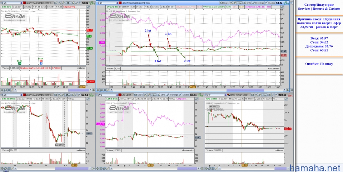Viewport: 343px width, 172px height.
Task: Click wrench icon in LVS 1m chart toolbar
Action: coord(235,3)
